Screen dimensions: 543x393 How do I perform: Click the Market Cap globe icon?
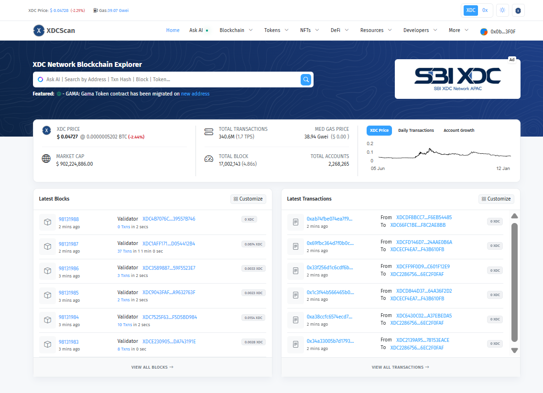[46, 159]
